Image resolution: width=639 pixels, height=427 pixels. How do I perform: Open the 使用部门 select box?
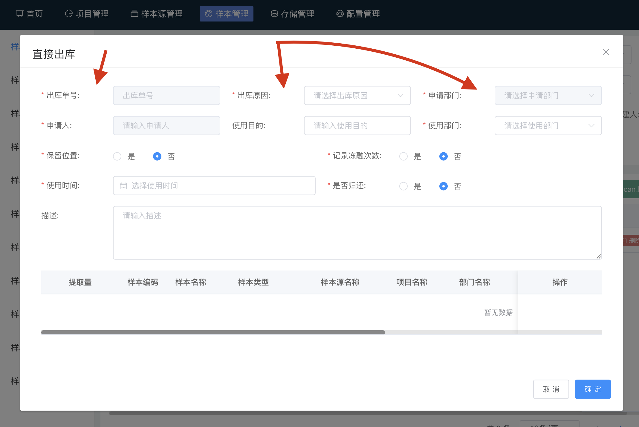click(548, 126)
